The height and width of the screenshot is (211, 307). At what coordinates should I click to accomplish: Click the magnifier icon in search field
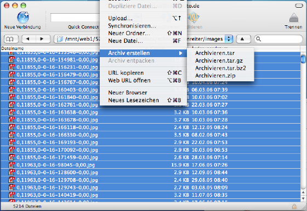[259, 39]
